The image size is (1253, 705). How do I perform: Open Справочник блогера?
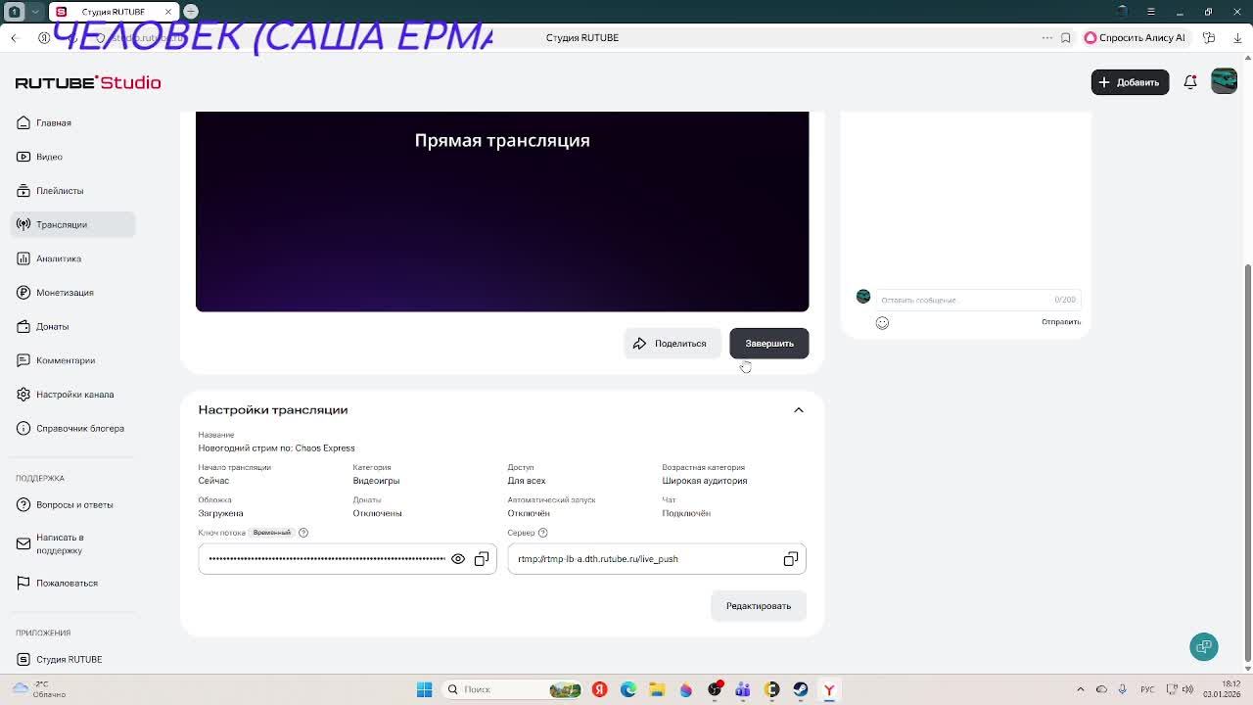73,428
